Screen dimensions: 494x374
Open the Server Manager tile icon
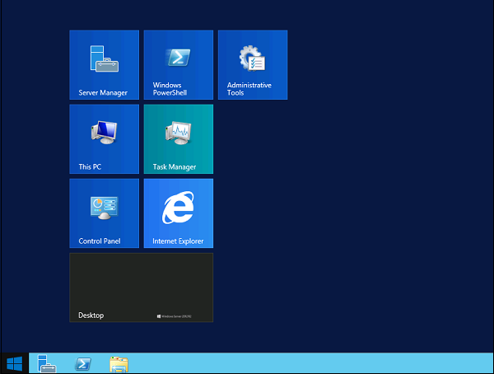click(104, 58)
